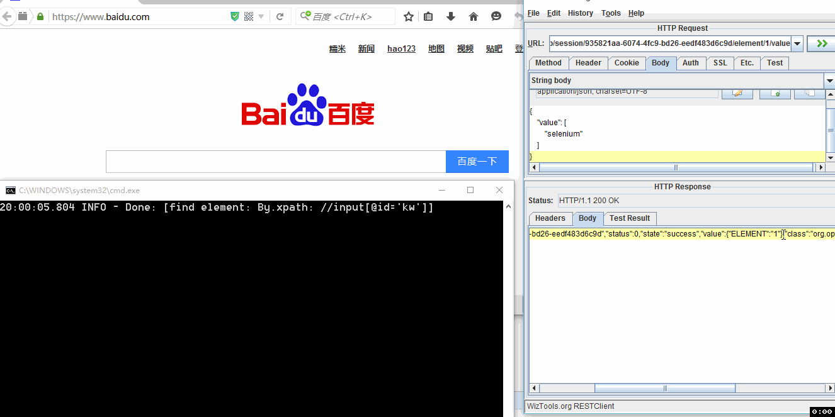Open the 地图 link on Baidu
Screen dimensions: 835x417
(x=436, y=49)
